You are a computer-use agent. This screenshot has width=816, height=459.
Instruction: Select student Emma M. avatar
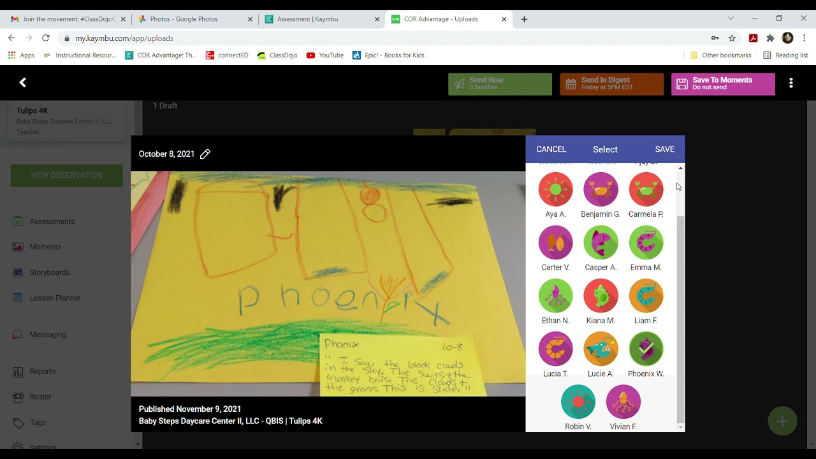[646, 242]
